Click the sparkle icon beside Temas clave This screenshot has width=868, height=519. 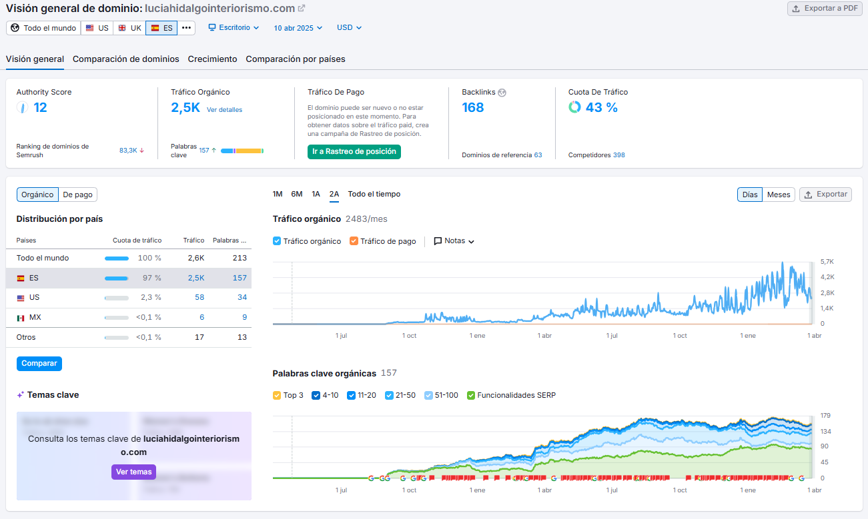[21, 395]
